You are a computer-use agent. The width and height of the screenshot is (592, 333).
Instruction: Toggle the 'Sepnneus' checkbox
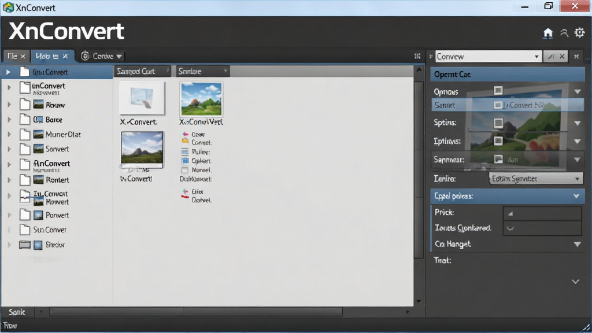(x=498, y=160)
